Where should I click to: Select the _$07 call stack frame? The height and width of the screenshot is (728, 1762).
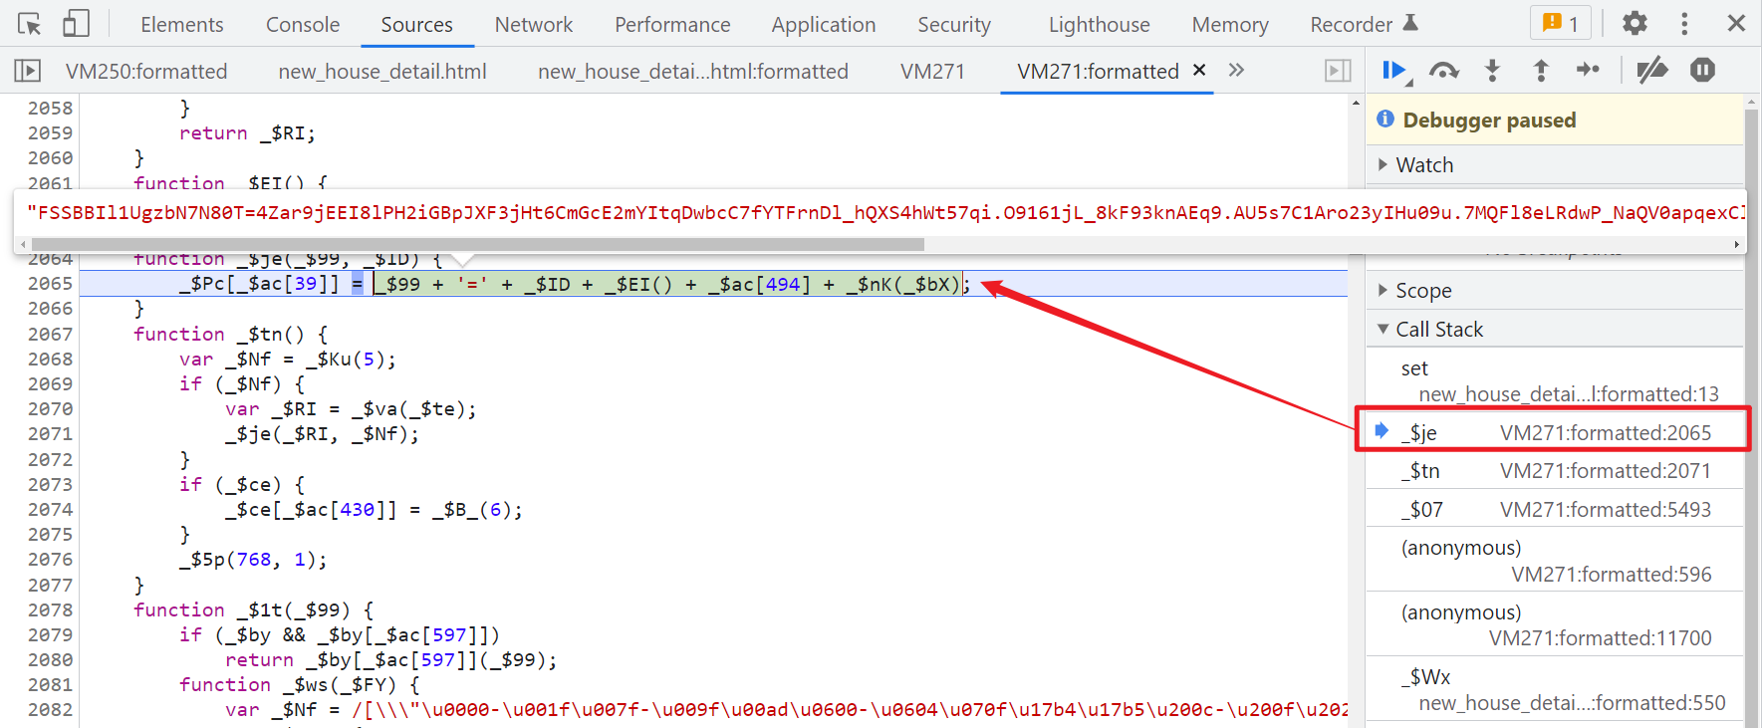1555,510
